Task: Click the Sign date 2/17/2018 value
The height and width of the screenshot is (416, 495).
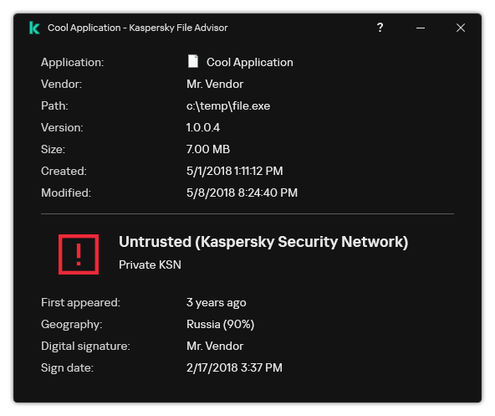Action: click(234, 368)
